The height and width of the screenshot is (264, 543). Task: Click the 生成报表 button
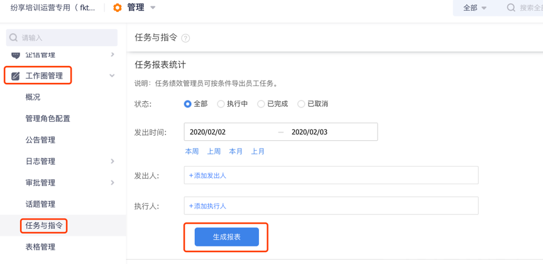(x=226, y=237)
